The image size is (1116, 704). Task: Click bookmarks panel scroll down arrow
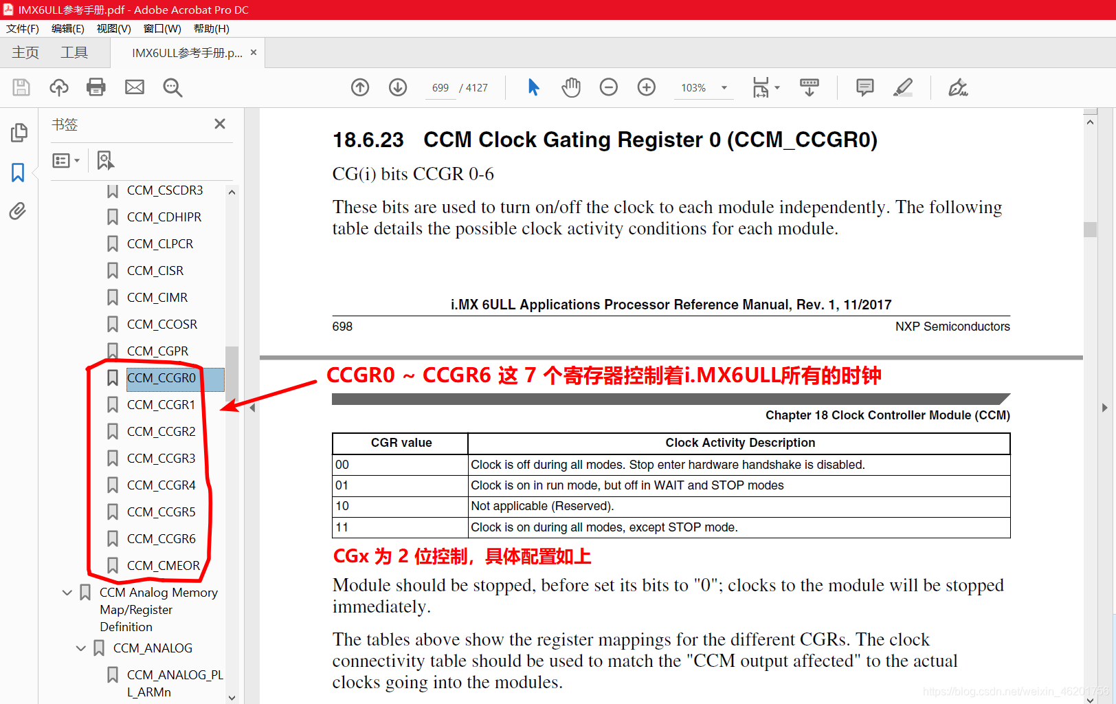(232, 697)
